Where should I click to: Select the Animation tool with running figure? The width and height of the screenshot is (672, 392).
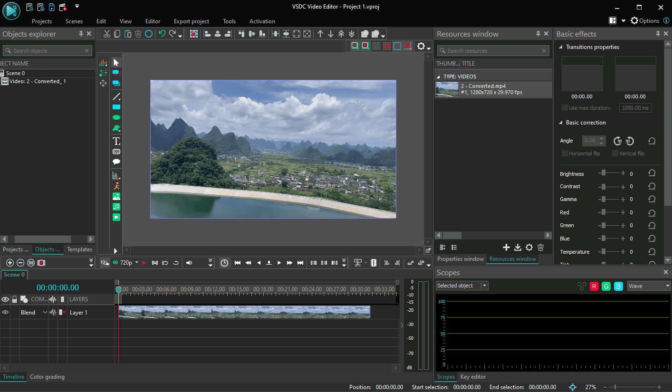(116, 185)
